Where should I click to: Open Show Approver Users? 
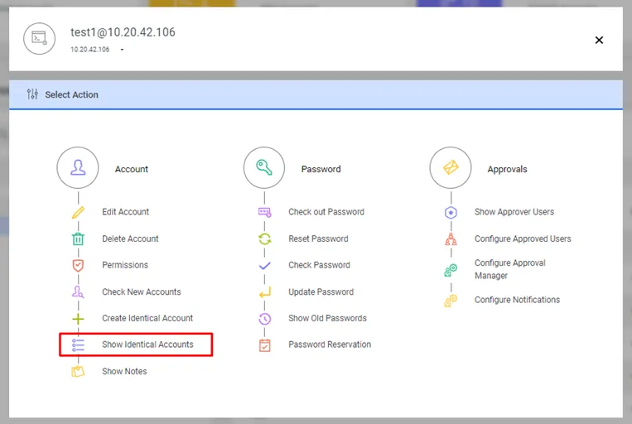[514, 212]
